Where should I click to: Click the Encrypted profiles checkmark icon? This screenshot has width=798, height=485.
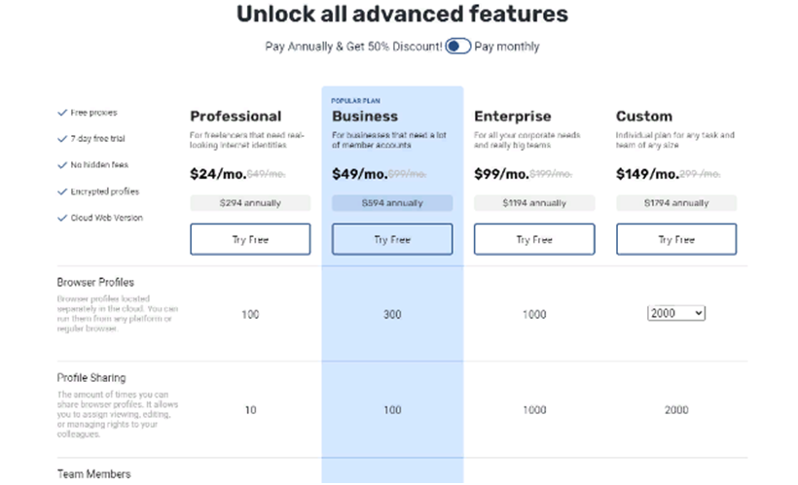[x=63, y=191]
